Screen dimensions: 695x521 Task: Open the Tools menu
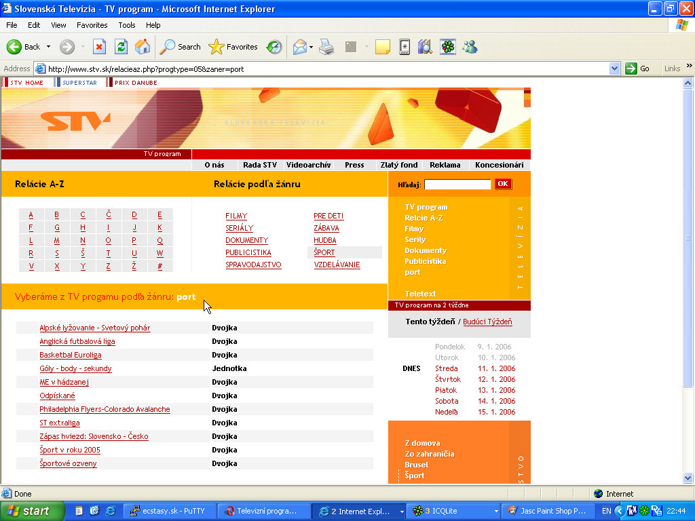(127, 25)
